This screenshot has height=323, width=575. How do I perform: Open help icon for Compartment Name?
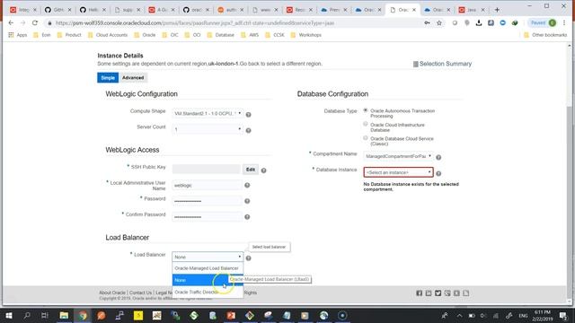pos(438,157)
